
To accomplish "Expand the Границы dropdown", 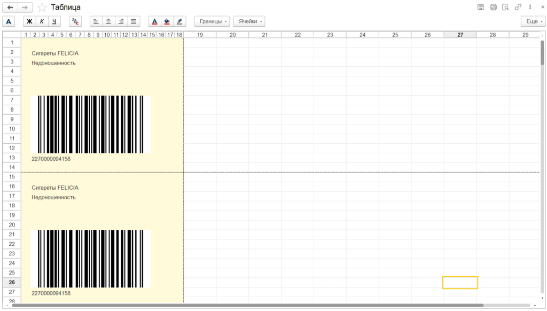I will [x=212, y=21].
